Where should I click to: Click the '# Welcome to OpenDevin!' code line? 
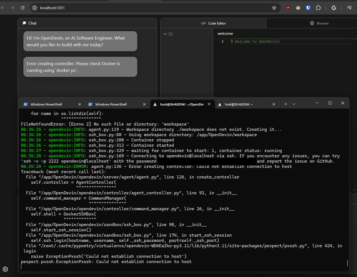point(255,41)
